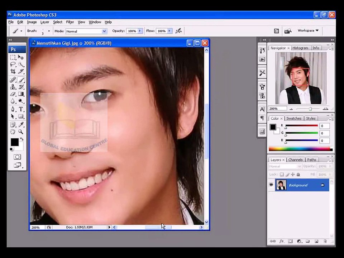Switch to the Channels tab
The image size is (344, 258).
[x=295, y=160]
